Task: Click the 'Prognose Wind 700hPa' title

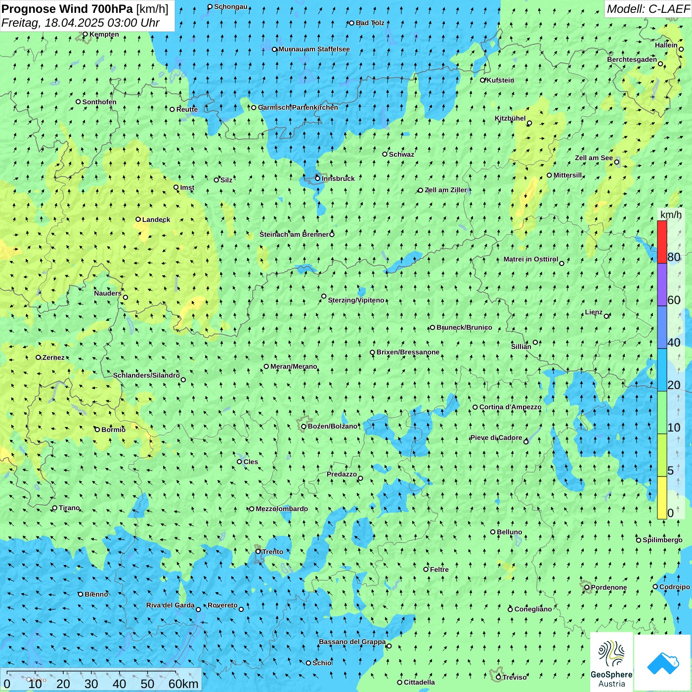Action: point(67,8)
